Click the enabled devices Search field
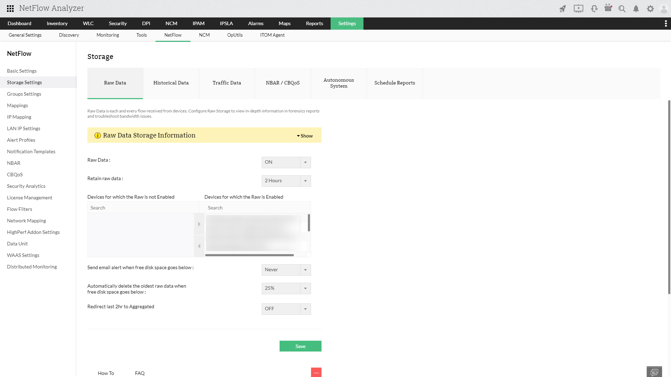 (x=254, y=208)
